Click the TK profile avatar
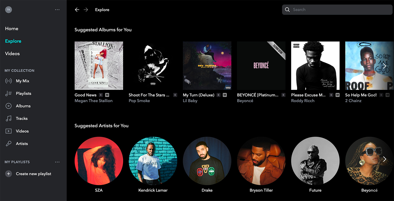Viewport: 394px width, 201px height. click(8, 9)
